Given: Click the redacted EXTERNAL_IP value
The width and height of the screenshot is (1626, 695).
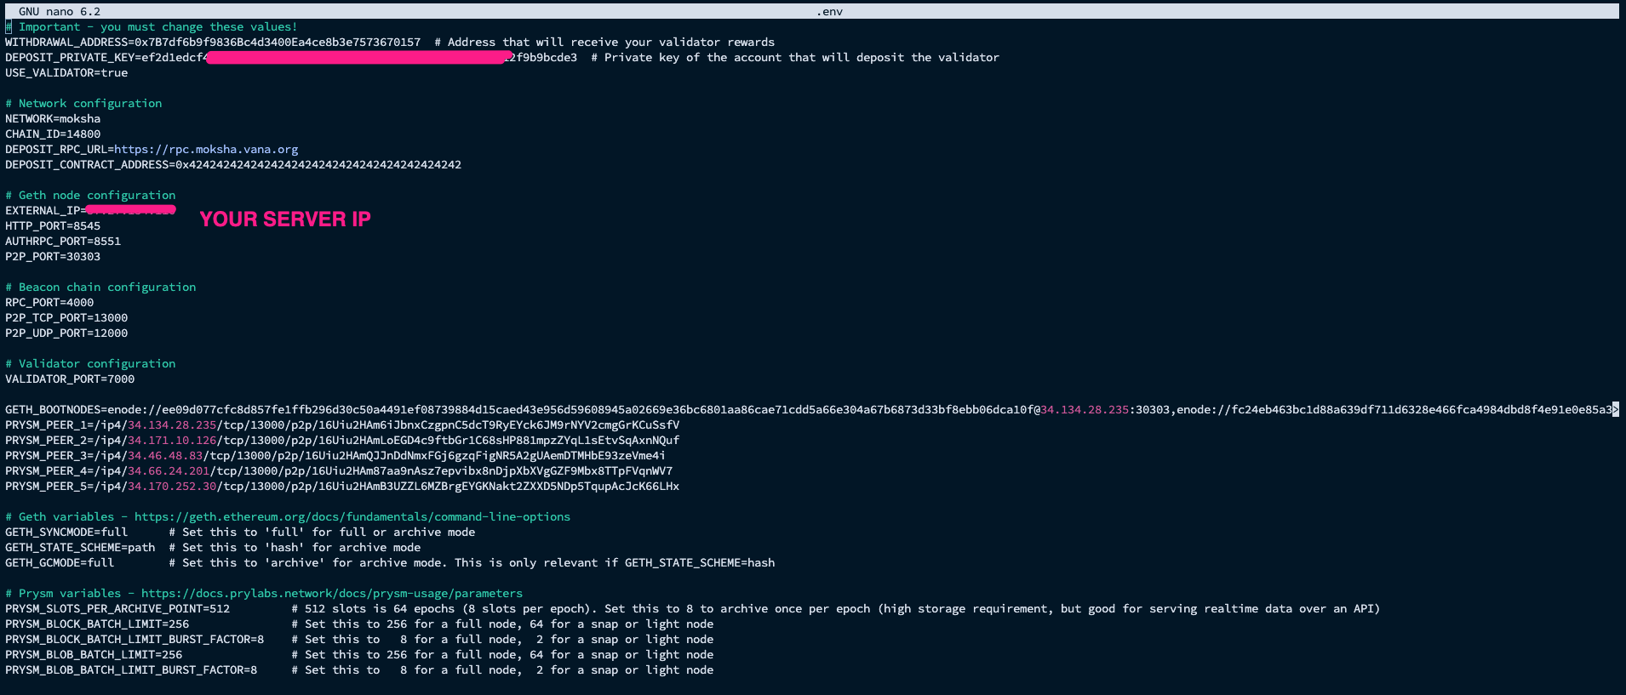Looking at the screenshot, I should 130,210.
